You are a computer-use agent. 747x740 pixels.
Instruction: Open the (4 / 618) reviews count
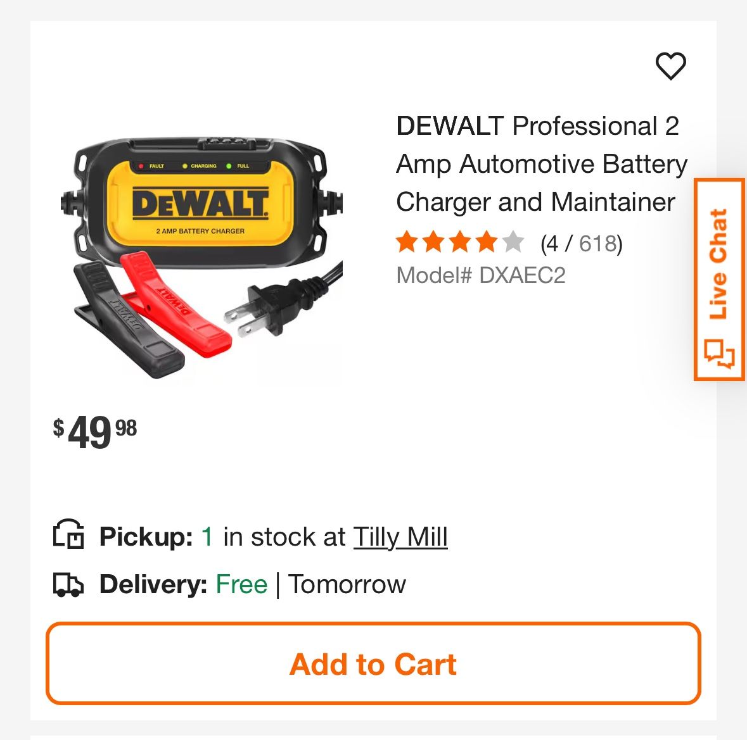(581, 244)
